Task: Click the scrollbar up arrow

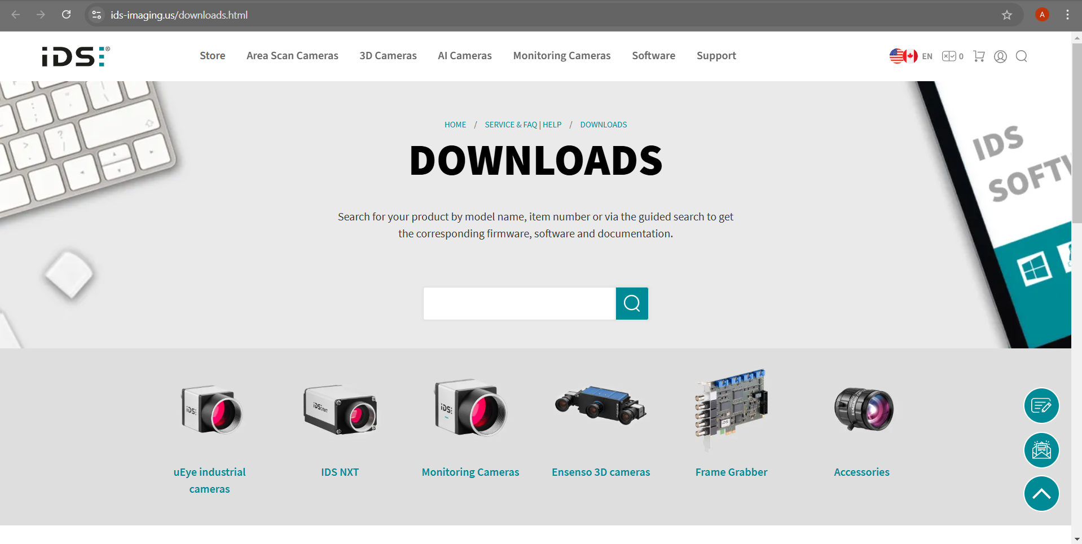Action: 1077,38
